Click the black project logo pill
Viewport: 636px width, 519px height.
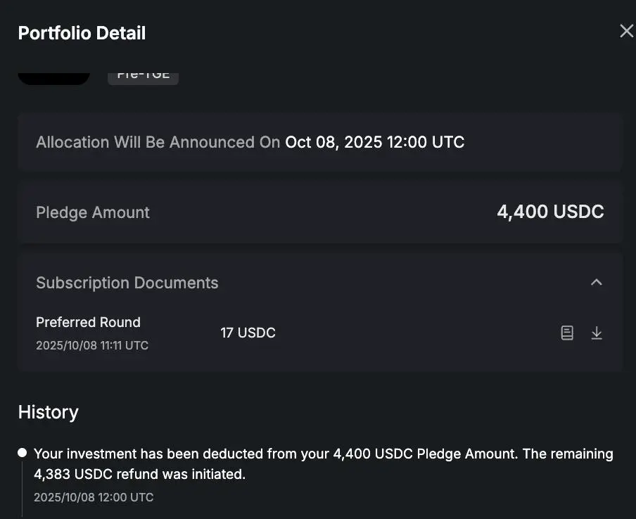[53, 77]
